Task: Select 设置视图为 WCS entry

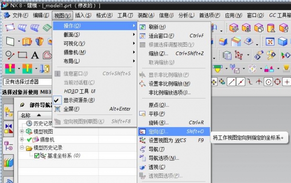Action: click(x=174, y=140)
